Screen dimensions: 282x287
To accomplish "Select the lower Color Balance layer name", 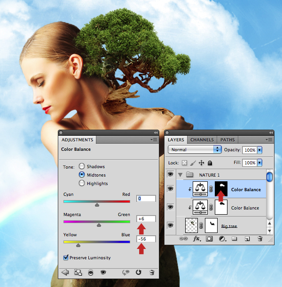I will [x=245, y=208].
